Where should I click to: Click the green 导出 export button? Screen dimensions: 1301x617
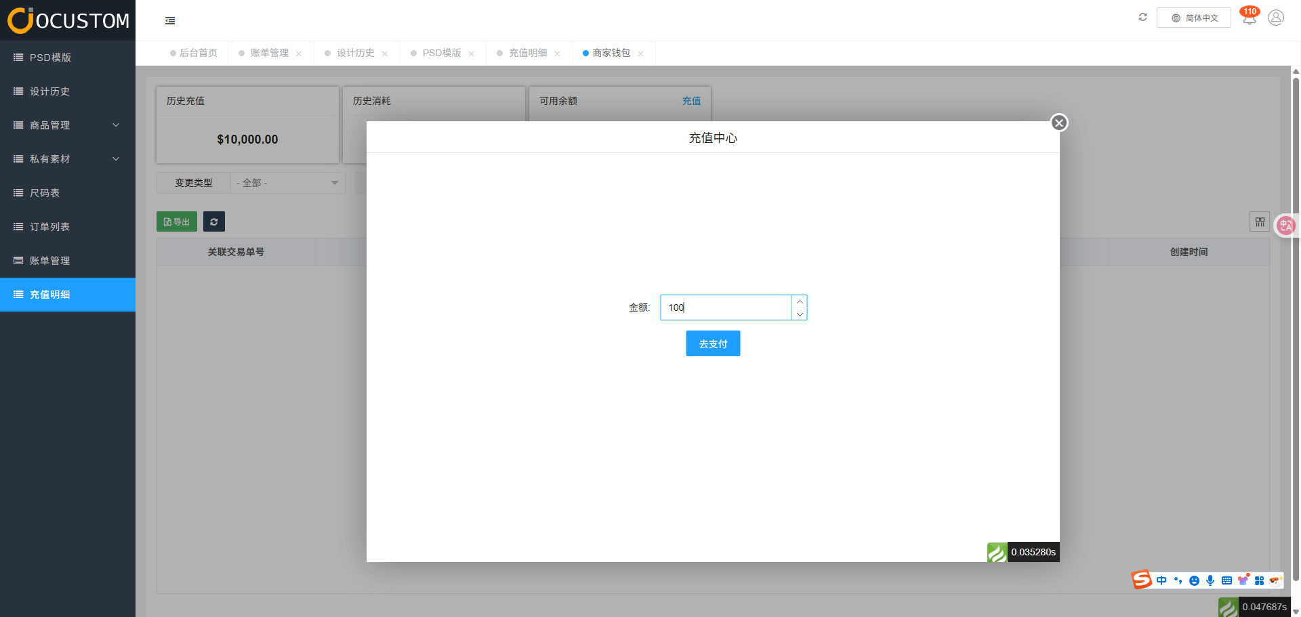[177, 221]
